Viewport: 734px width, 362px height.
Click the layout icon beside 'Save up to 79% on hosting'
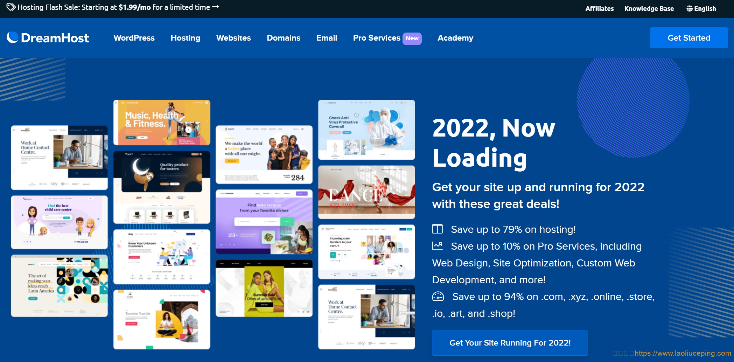click(x=438, y=229)
